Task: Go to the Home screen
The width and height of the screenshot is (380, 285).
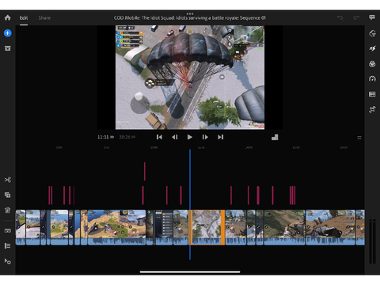Action: [8, 17]
